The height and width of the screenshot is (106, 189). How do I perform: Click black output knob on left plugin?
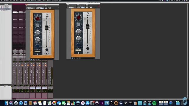click(x=47, y=50)
